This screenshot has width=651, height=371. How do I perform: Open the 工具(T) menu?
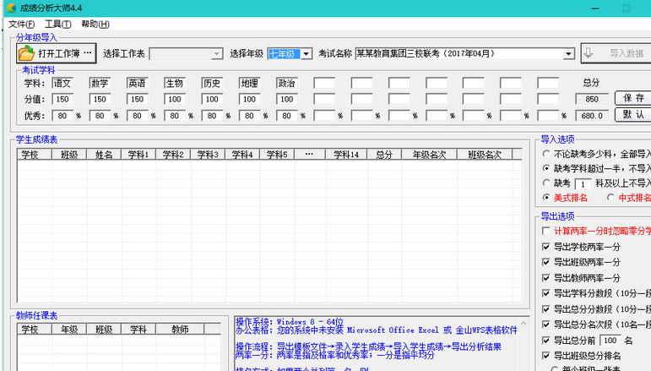[x=58, y=25]
